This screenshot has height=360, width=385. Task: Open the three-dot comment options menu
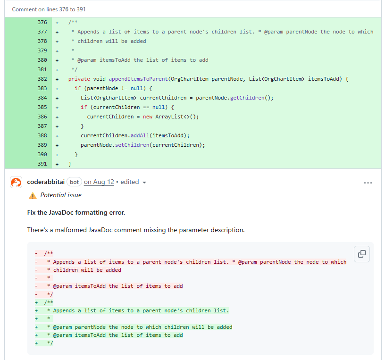368,183
